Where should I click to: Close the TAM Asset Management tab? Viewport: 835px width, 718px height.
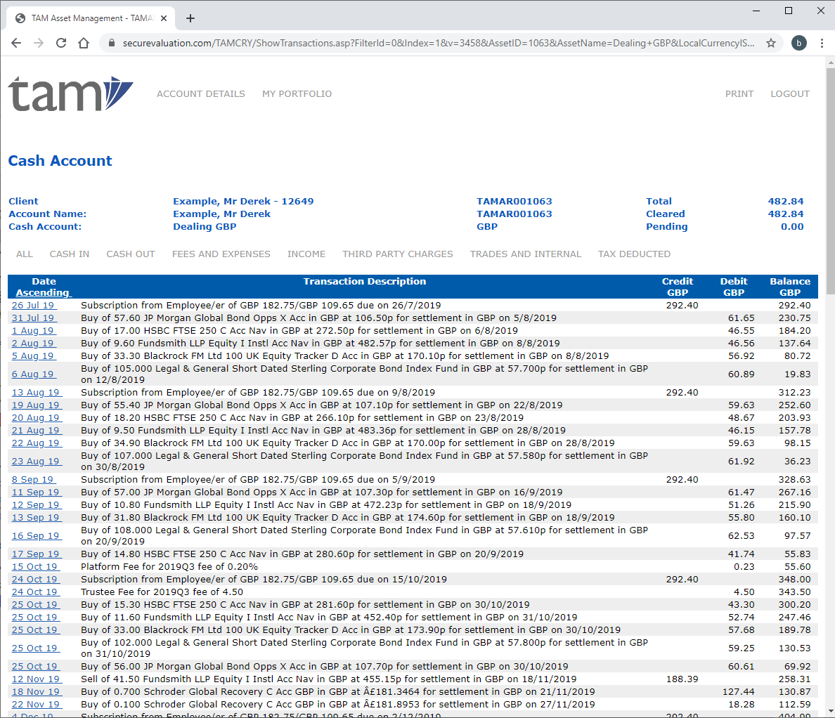[x=164, y=18]
